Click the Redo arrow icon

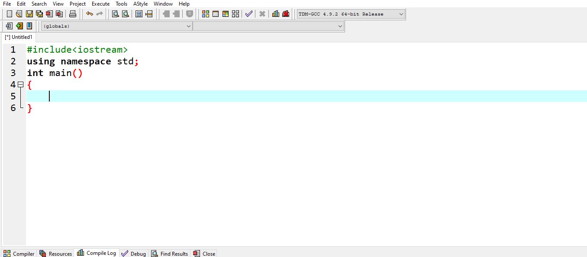point(100,14)
